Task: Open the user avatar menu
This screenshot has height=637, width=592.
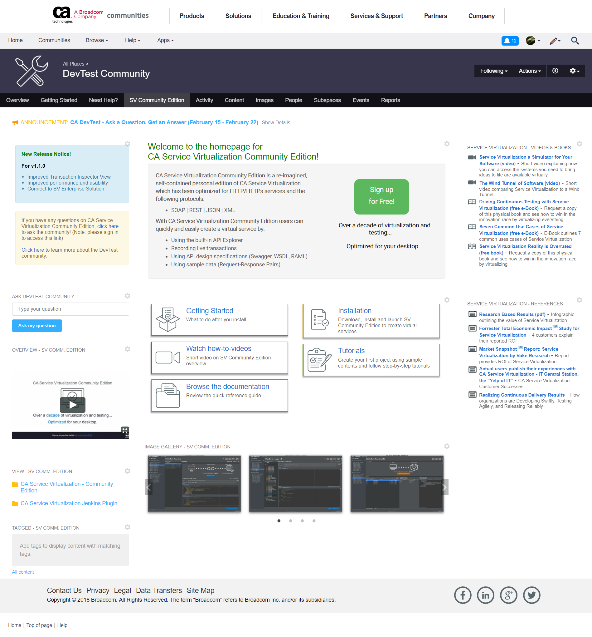Action: 532,41
